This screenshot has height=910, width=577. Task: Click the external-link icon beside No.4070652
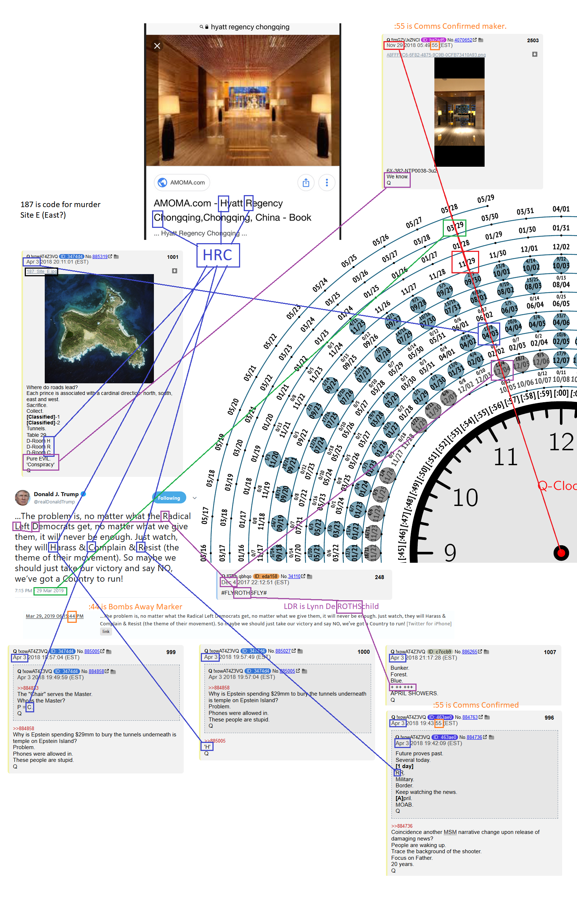[x=475, y=40]
